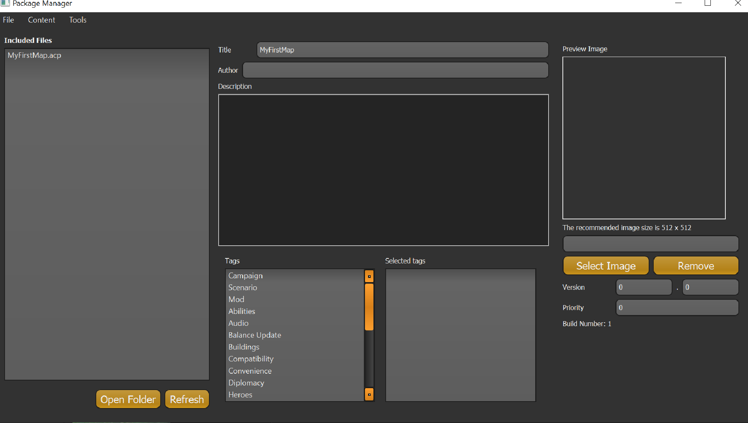
Task: Open the File menu
Action: tap(8, 20)
